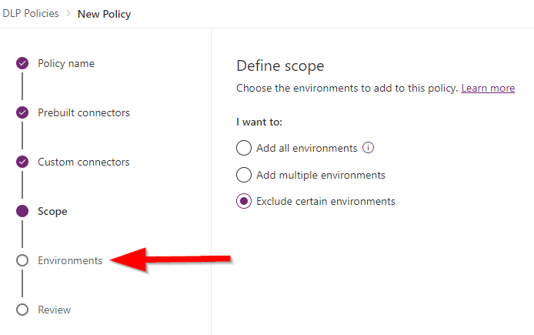Click the Prebuilt connectors checkmark step icon
The image size is (534, 335).
22,112
